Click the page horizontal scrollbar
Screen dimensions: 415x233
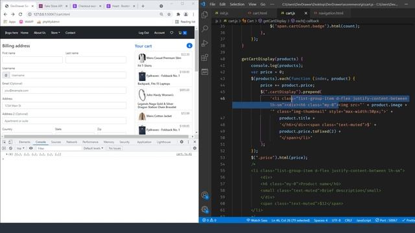click(x=97, y=137)
